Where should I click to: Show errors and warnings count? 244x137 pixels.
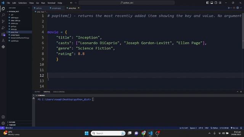tap(9, 128)
